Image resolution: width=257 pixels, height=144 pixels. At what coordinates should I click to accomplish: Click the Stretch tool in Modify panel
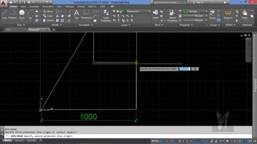(49, 20)
